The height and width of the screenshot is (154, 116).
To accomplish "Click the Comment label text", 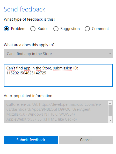I will (x=100, y=29).
